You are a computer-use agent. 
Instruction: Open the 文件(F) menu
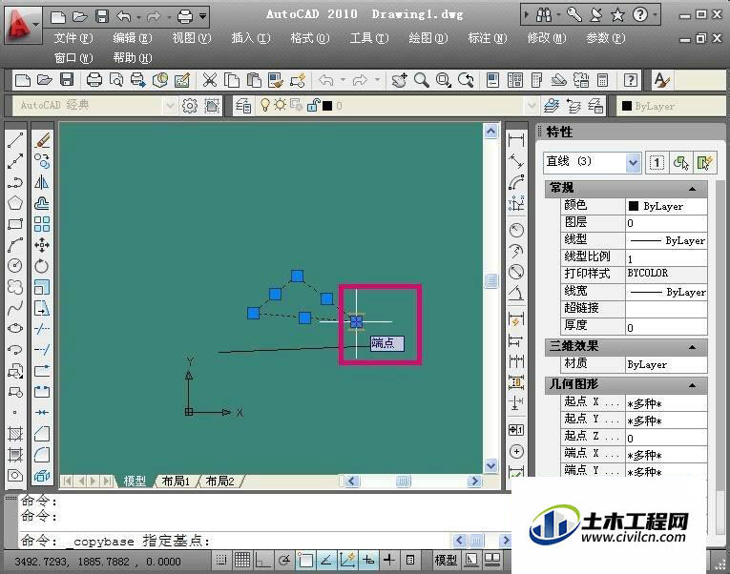click(73, 38)
